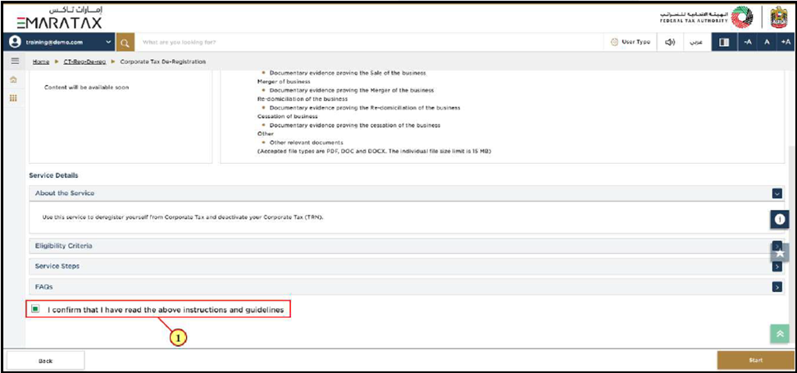Collapse the About the Service section
The image size is (797, 373).
(776, 193)
